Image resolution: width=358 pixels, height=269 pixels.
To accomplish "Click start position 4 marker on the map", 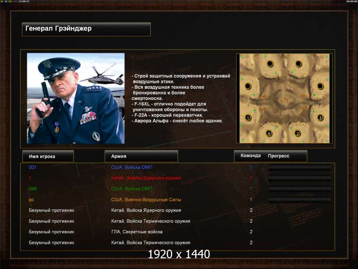I will pyautogui.click(x=269, y=133).
